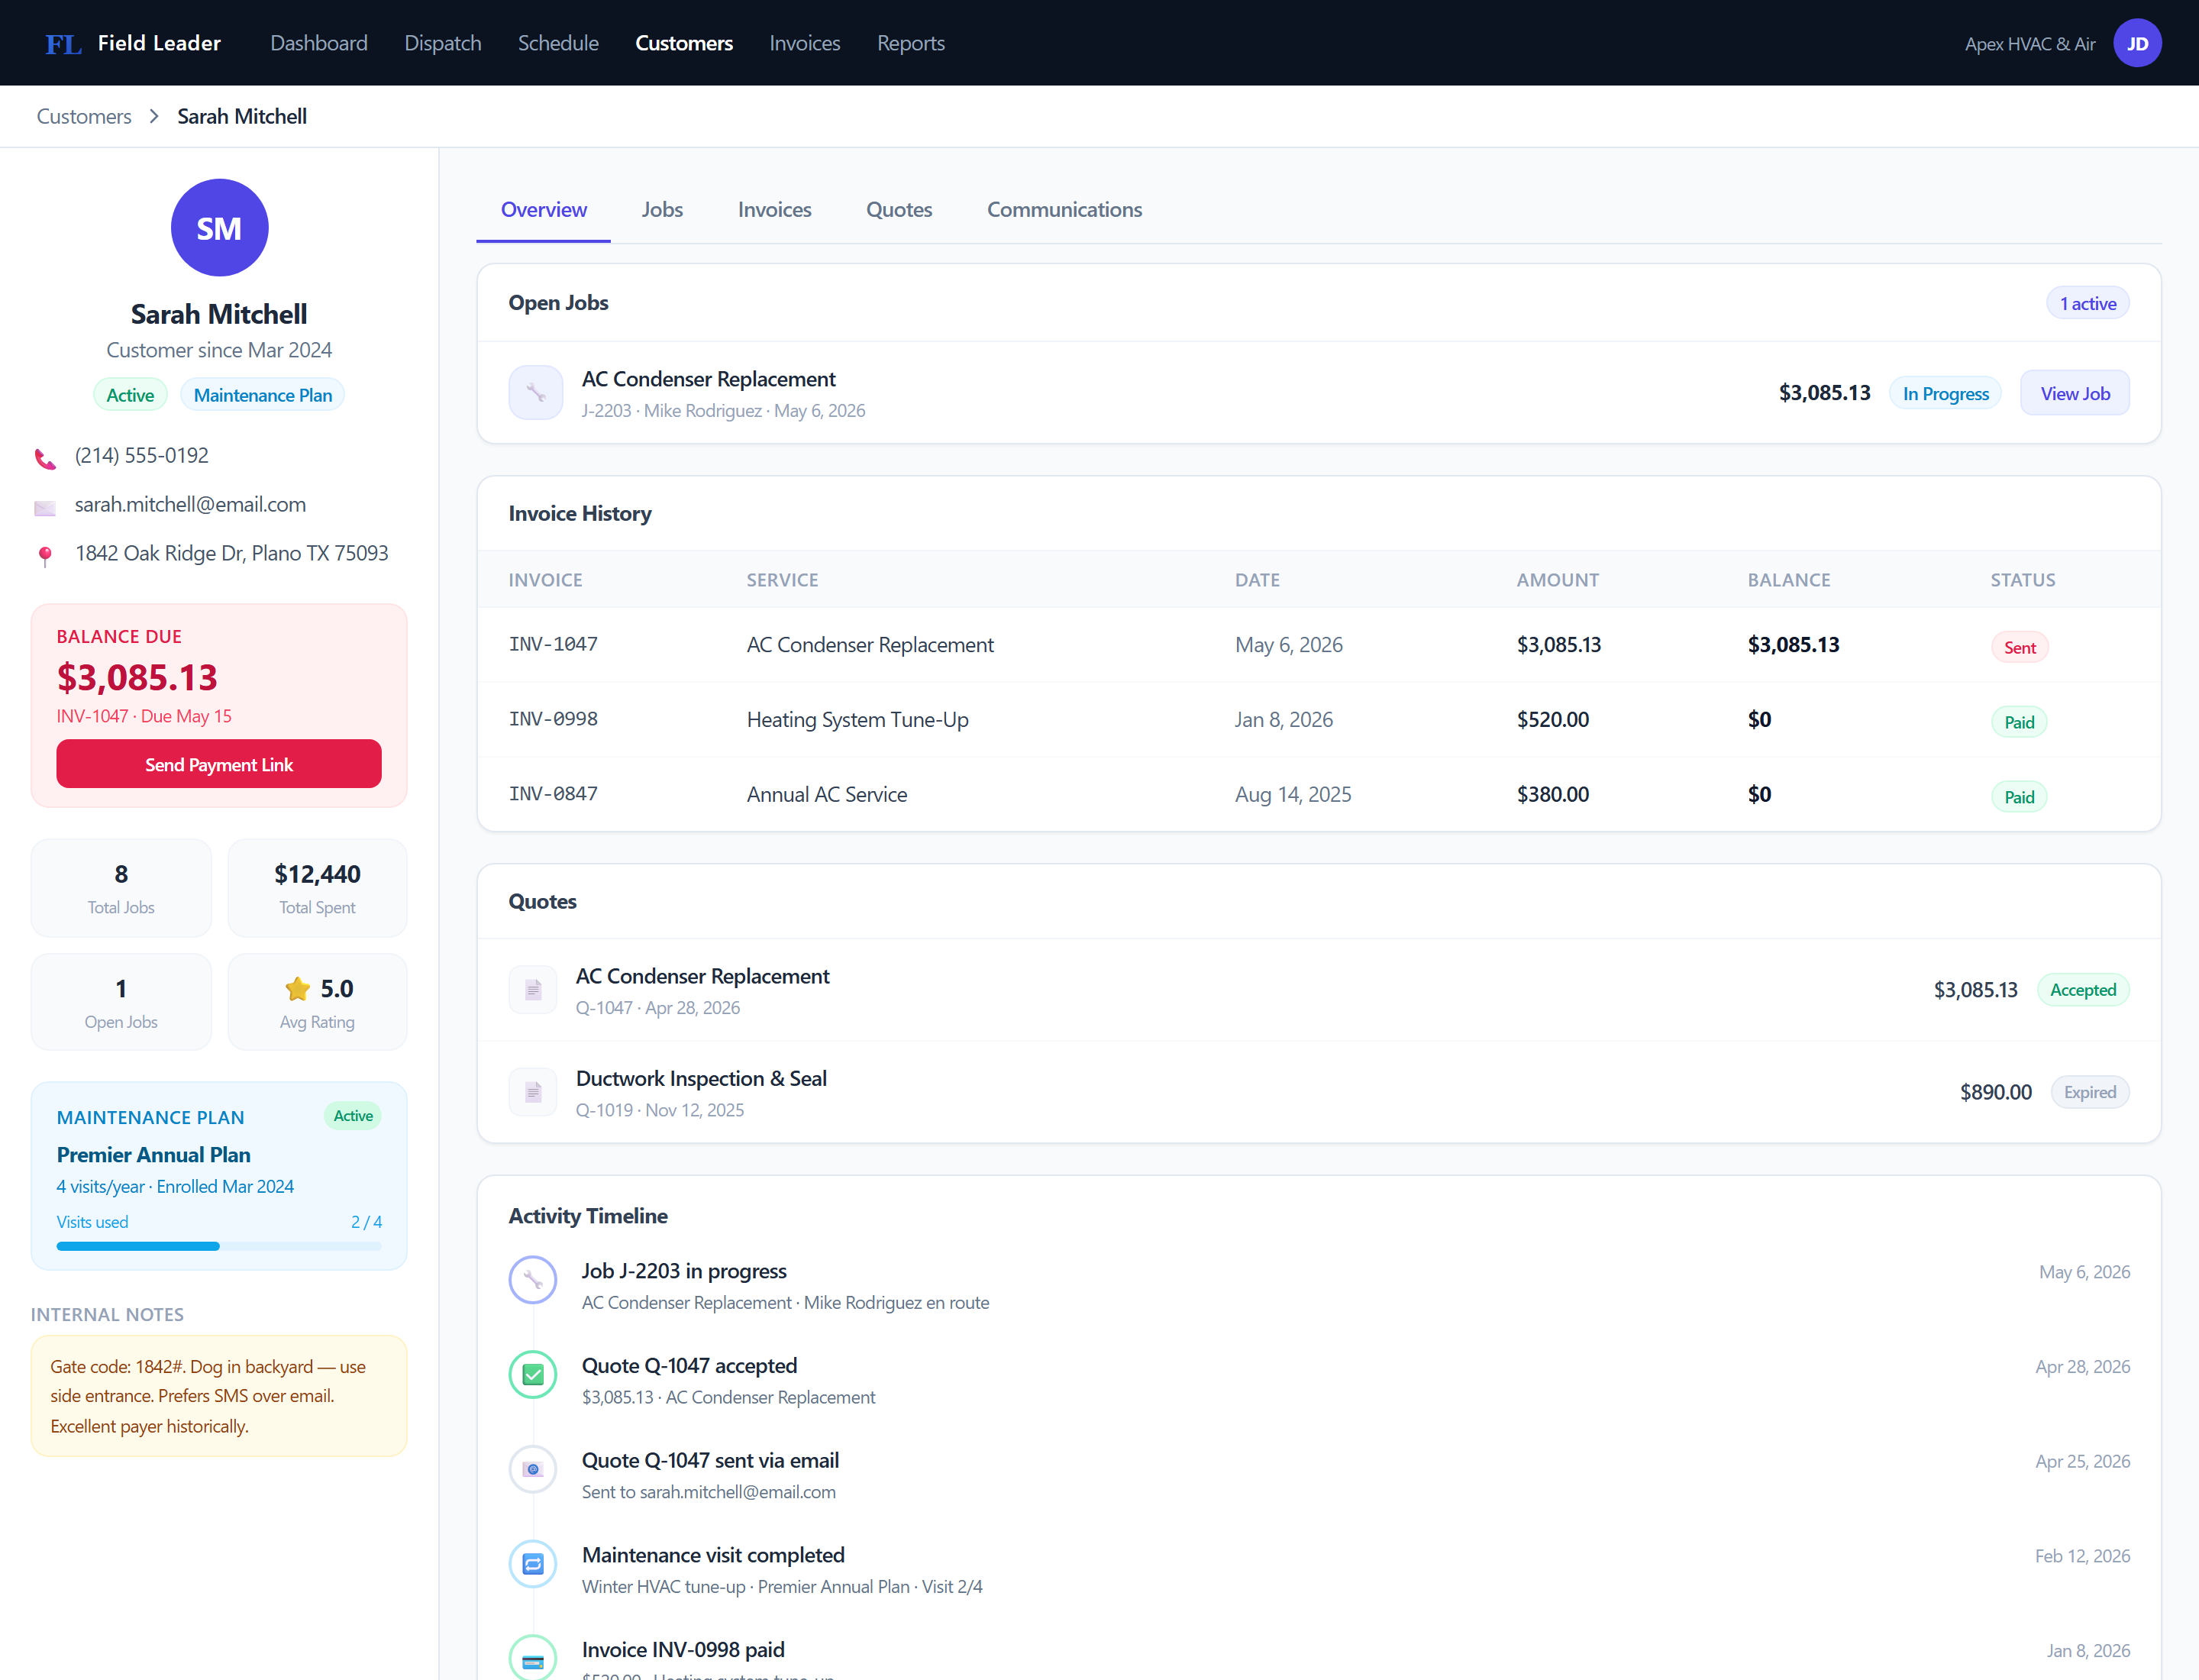Click the wrench icon for AC Condenser Replacement job
This screenshot has height=1680, width=2199.
(536, 393)
